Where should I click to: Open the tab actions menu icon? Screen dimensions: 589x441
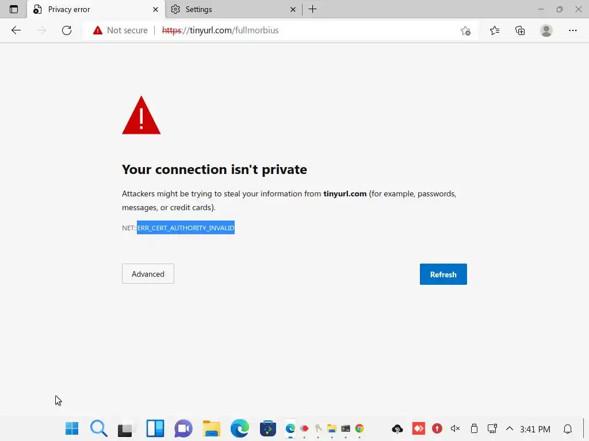coord(14,9)
